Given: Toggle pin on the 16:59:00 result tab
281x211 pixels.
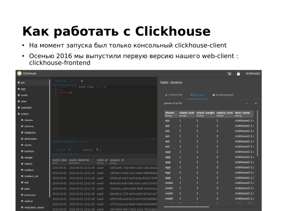Looking at the screenshot, I should (x=70, y=150).
